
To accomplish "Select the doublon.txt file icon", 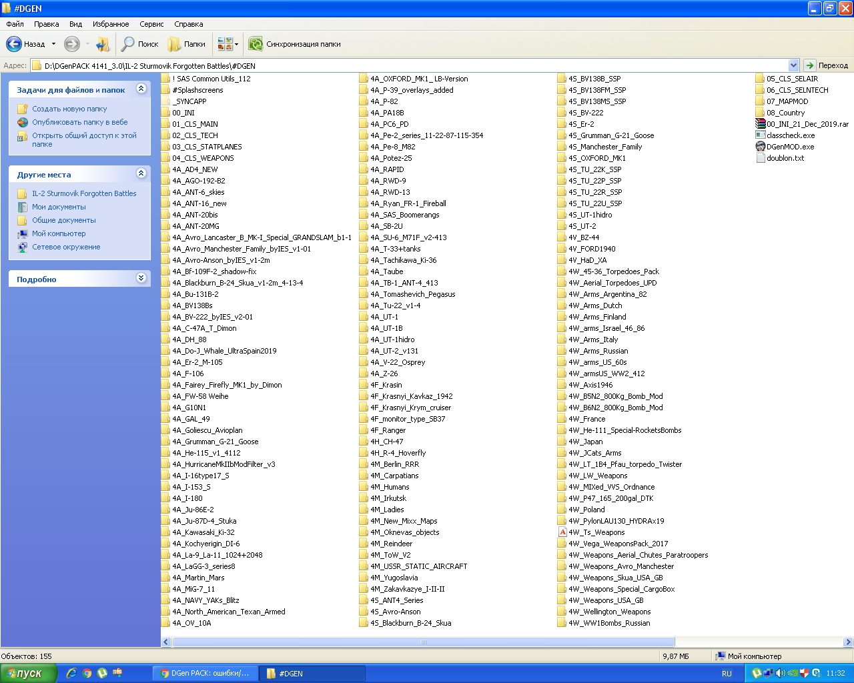I will 761,158.
